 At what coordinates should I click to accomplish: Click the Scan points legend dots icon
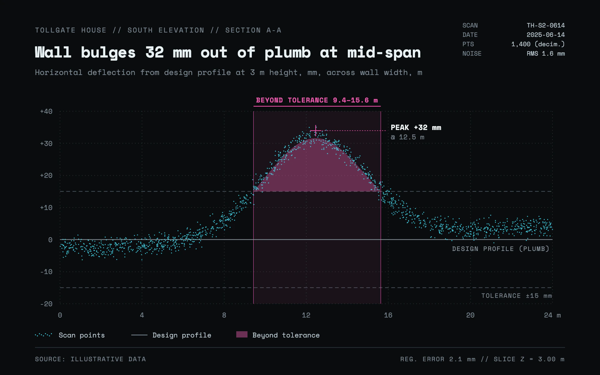point(43,335)
